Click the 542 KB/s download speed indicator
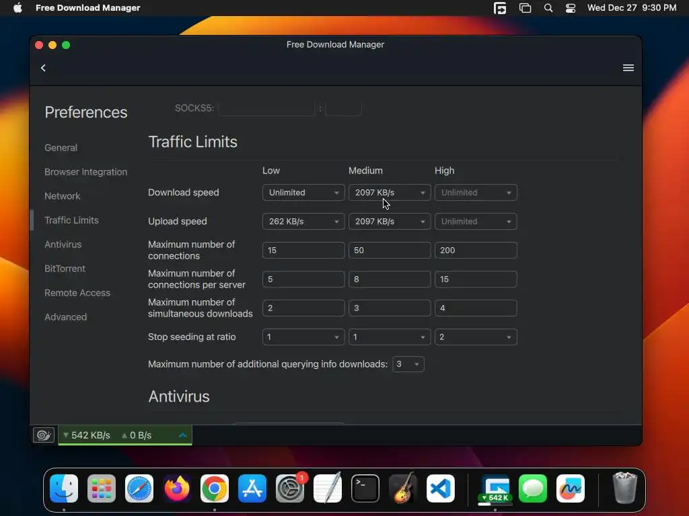The width and height of the screenshot is (689, 516). [x=87, y=435]
